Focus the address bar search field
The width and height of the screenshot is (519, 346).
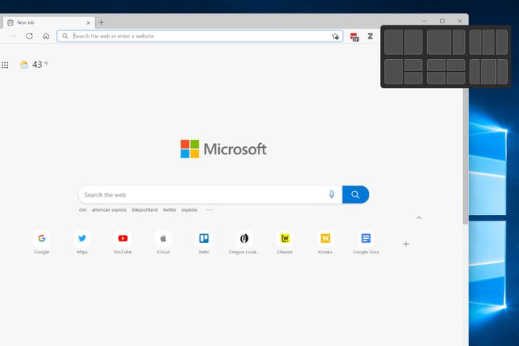point(200,36)
